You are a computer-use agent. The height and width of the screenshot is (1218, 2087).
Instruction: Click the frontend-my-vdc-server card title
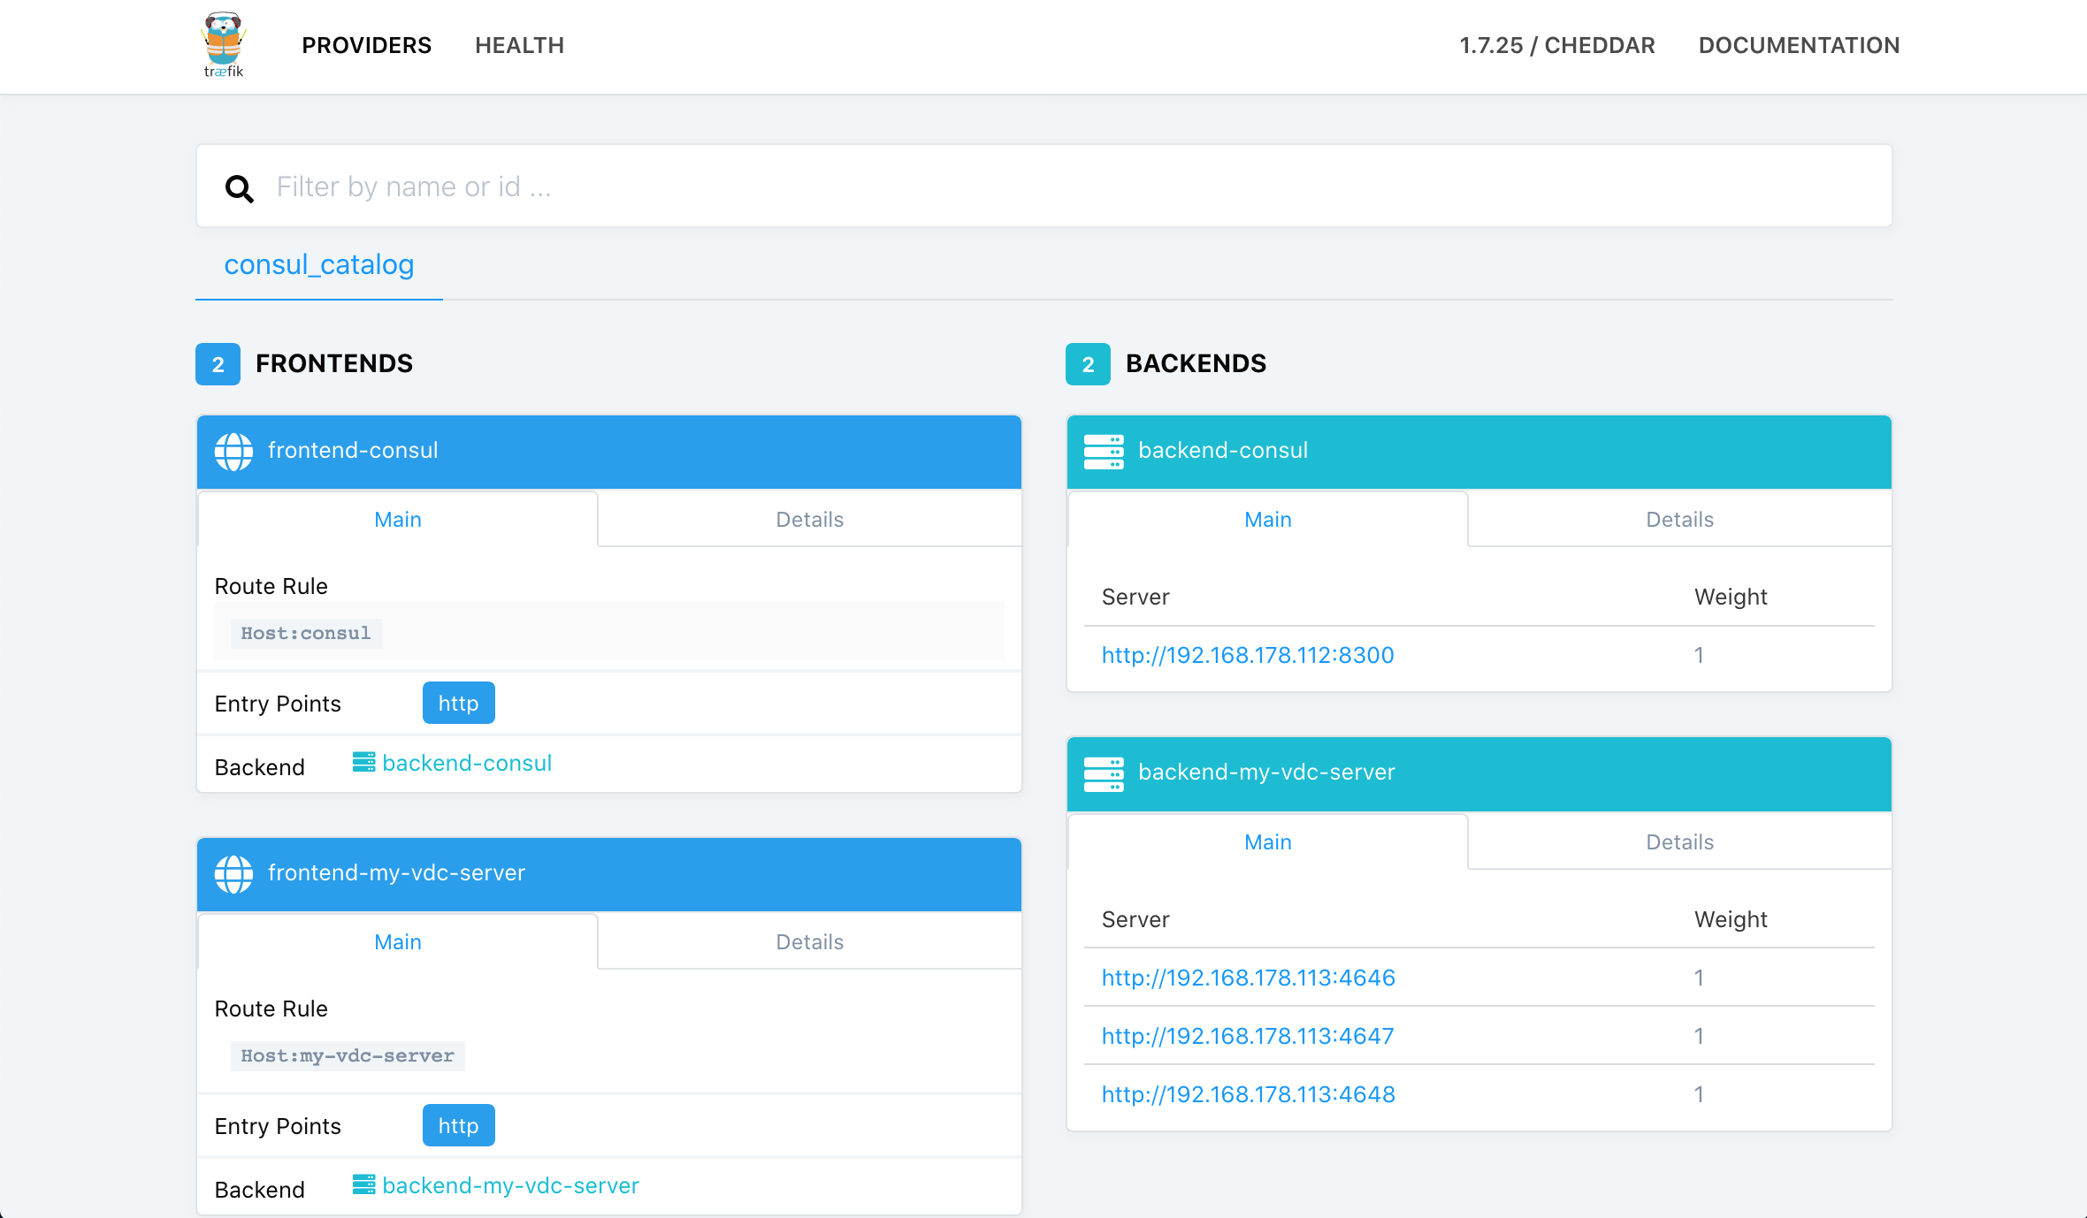(x=396, y=872)
